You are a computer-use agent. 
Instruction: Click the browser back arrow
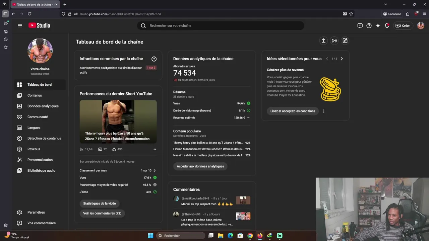pos(13,14)
